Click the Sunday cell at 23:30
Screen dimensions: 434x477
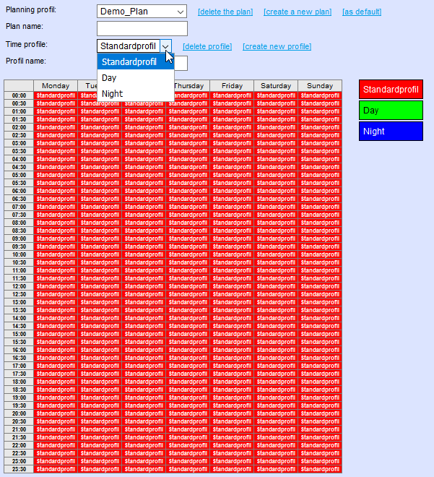[320, 469]
